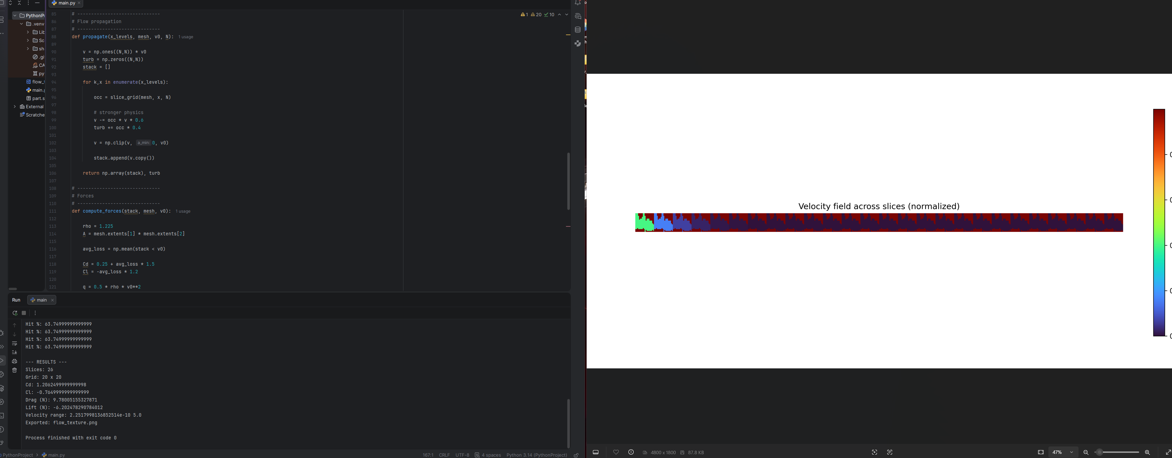Click the zoom in magnifier icon
This screenshot has width=1172, height=458.
[x=1147, y=452]
